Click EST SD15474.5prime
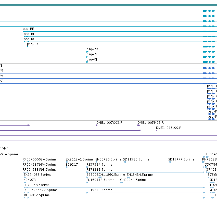The height and width of the screenshot is (199, 217). [x=181, y=159]
